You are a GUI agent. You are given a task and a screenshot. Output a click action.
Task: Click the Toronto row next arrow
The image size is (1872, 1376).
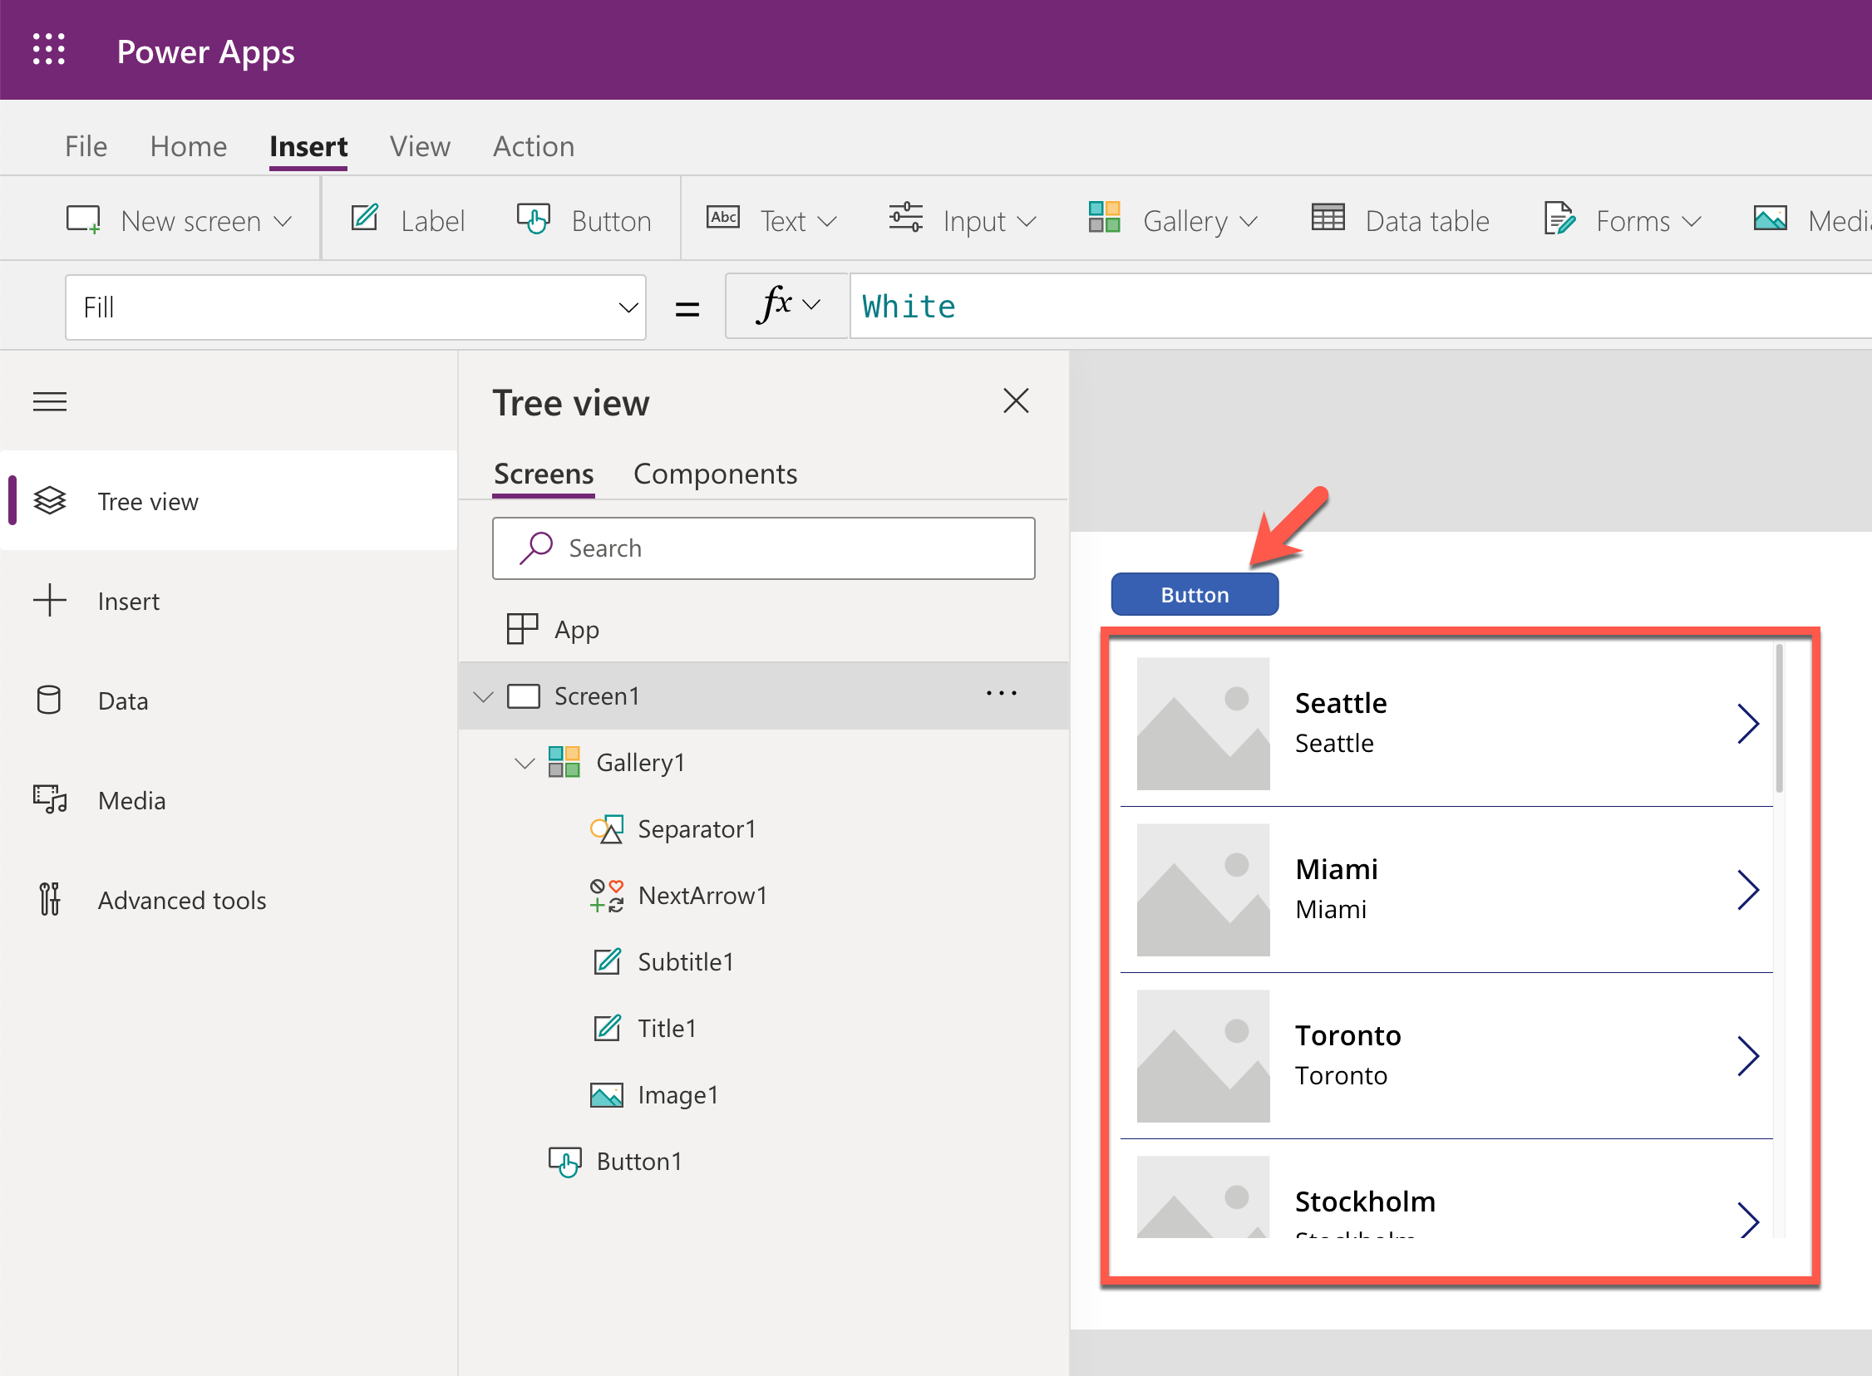(1748, 1056)
